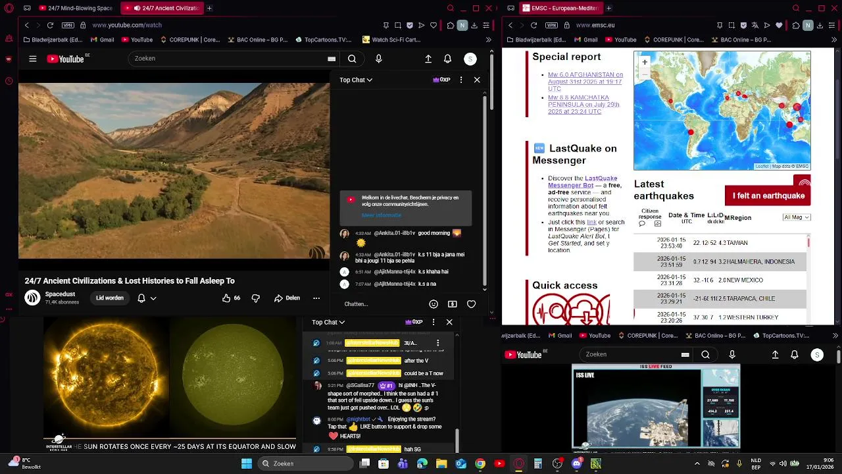
Task: Zoom in on the earthquake map with plus
Action: pyautogui.click(x=645, y=62)
